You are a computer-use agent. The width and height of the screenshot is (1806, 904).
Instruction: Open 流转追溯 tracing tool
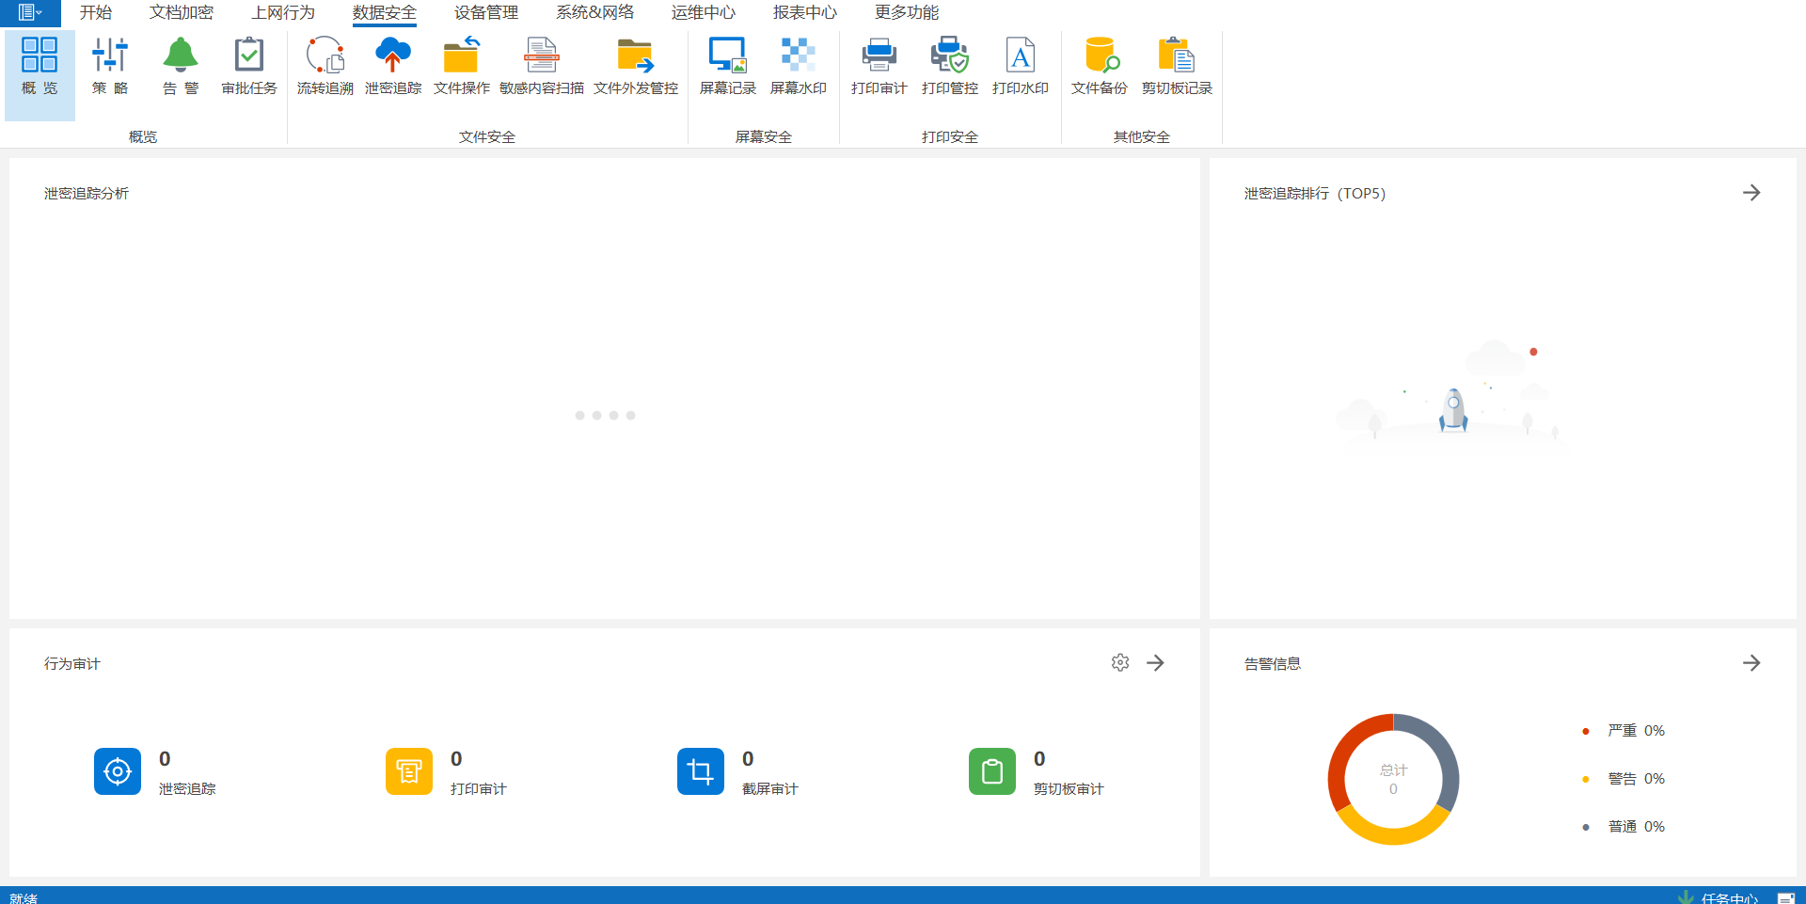325,68
